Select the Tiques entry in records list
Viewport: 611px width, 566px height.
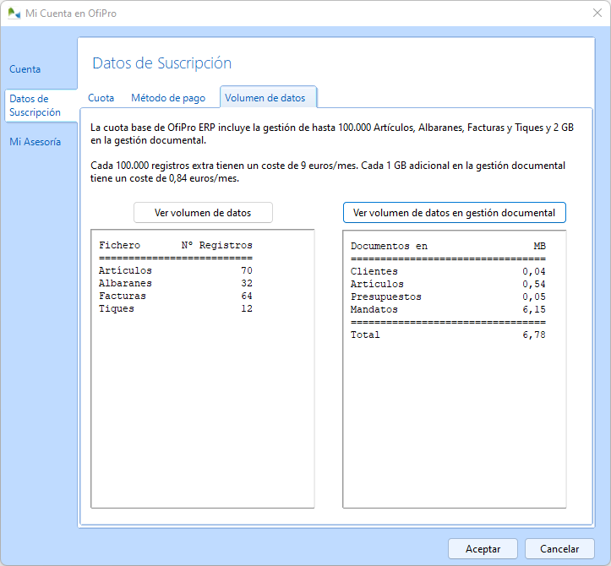point(175,309)
